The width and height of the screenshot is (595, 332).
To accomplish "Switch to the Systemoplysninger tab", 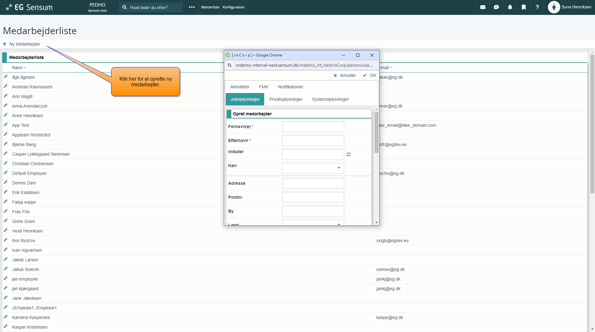I will pos(330,99).
